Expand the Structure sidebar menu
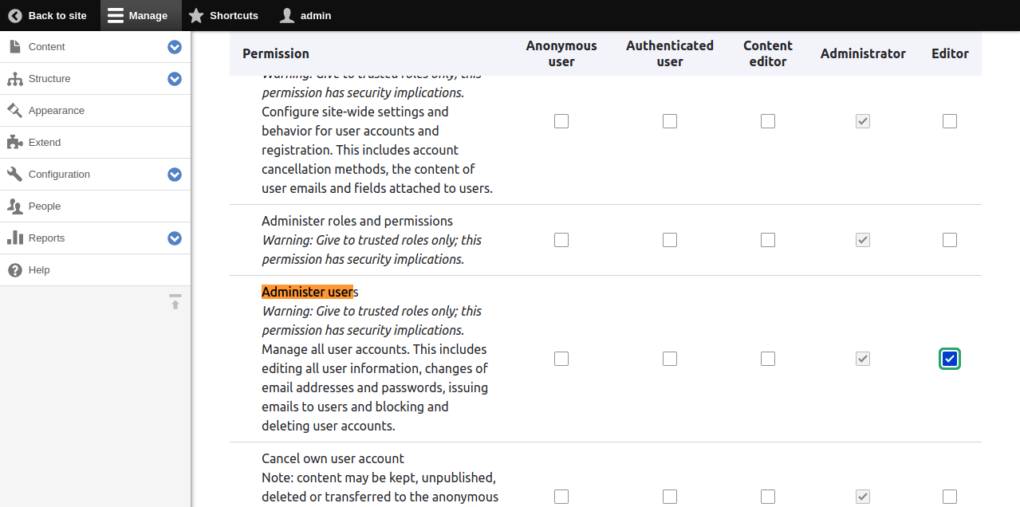1020x507 pixels. [174, 79]
